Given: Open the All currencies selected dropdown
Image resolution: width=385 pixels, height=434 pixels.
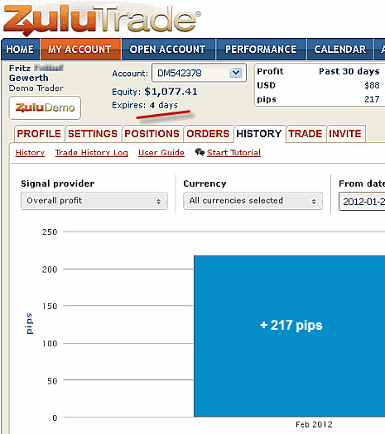Looking at the screenshot, I should (x=253, y=201).
